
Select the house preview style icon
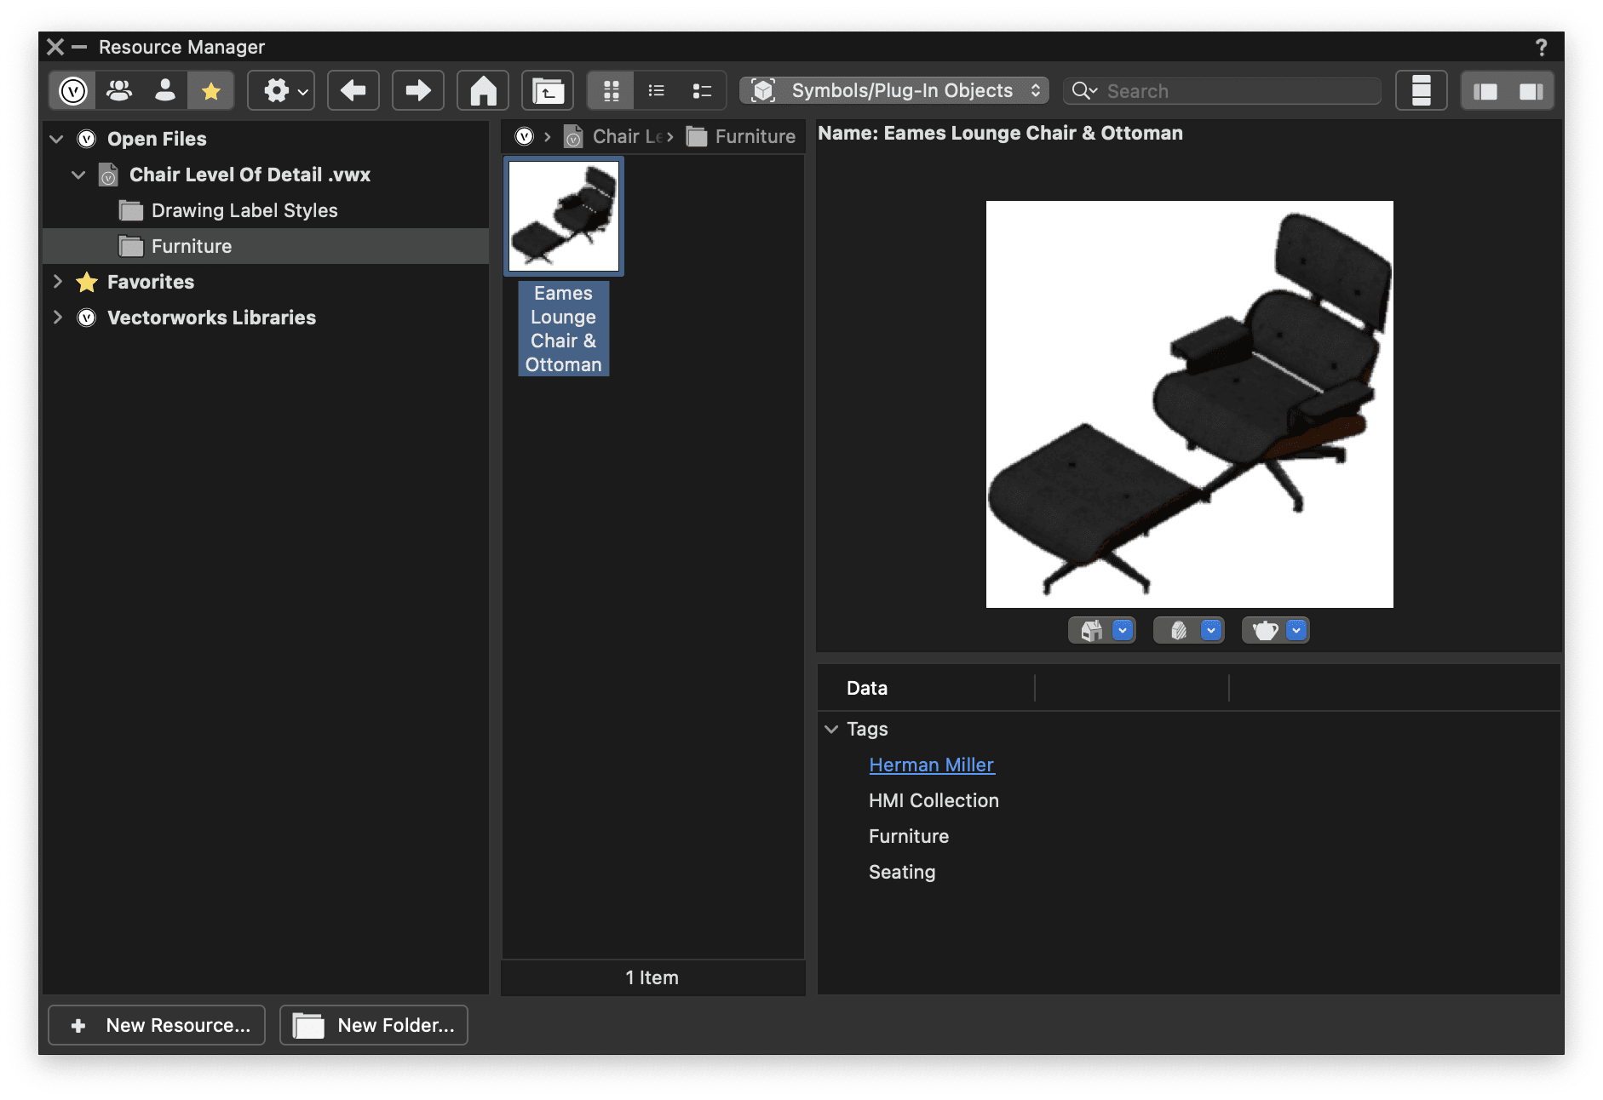pyautogui.click(x=1093, y=630)
